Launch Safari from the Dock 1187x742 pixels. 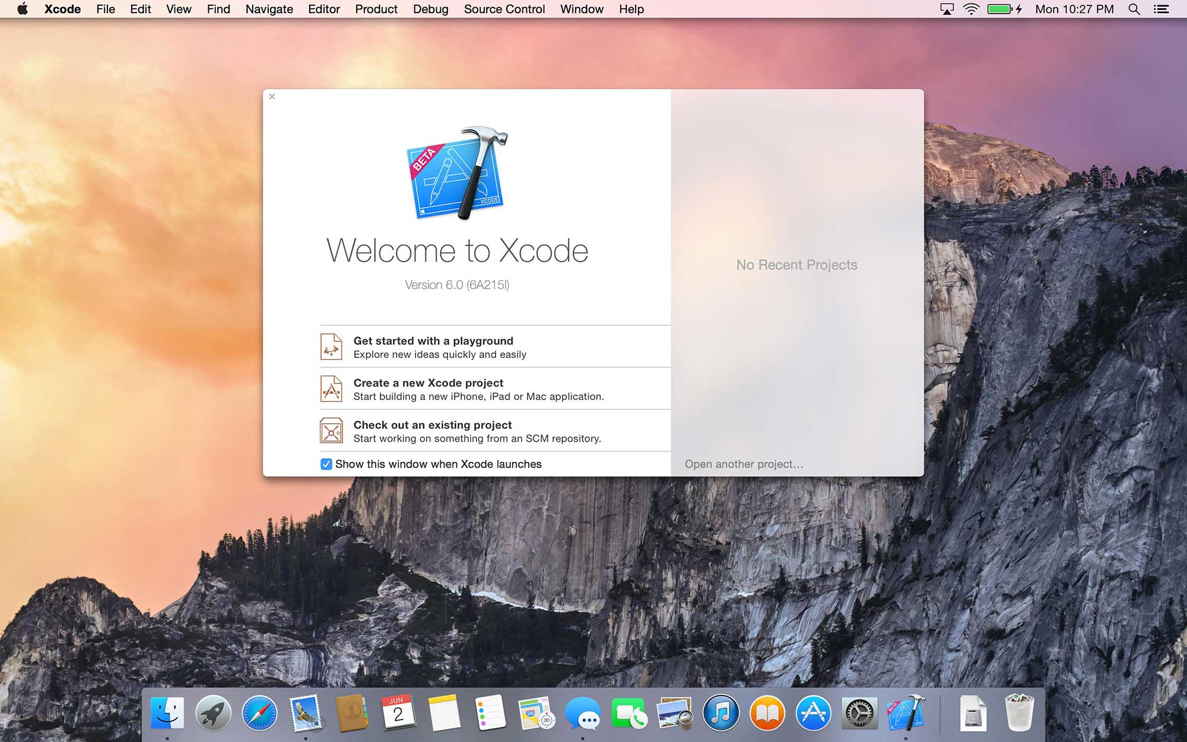pyautogui.click(x=259, y=713)
